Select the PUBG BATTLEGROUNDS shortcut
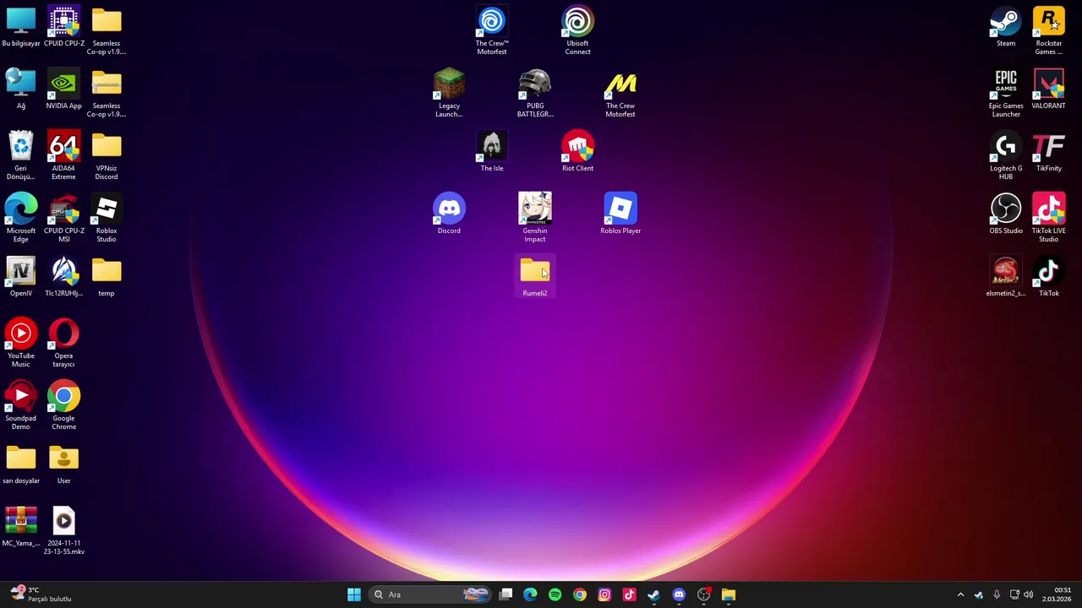Image resolution: width=1082 pixels, height=608 pixels. (535, 94)
